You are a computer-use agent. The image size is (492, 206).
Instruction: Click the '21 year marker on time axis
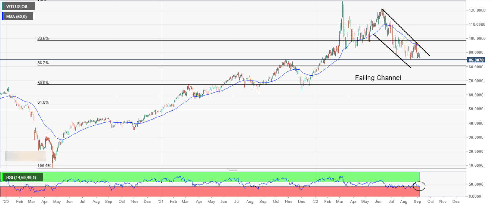[161, 202]
